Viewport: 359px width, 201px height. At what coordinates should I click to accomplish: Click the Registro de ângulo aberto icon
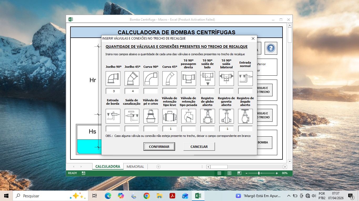coord(245,116)
